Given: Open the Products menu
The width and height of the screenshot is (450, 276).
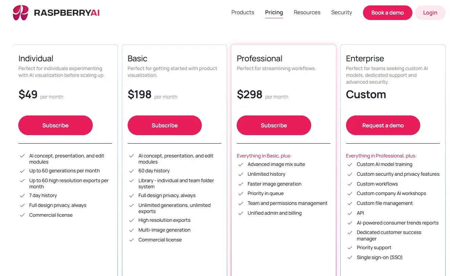Looking at the screenshot, I should coord(242,12).
